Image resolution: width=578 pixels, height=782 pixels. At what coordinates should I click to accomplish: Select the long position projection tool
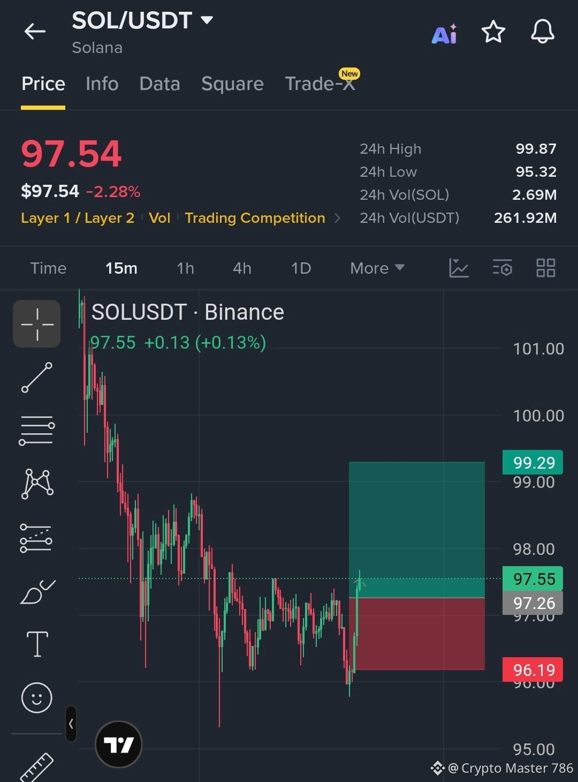click(x=36, y=538)
